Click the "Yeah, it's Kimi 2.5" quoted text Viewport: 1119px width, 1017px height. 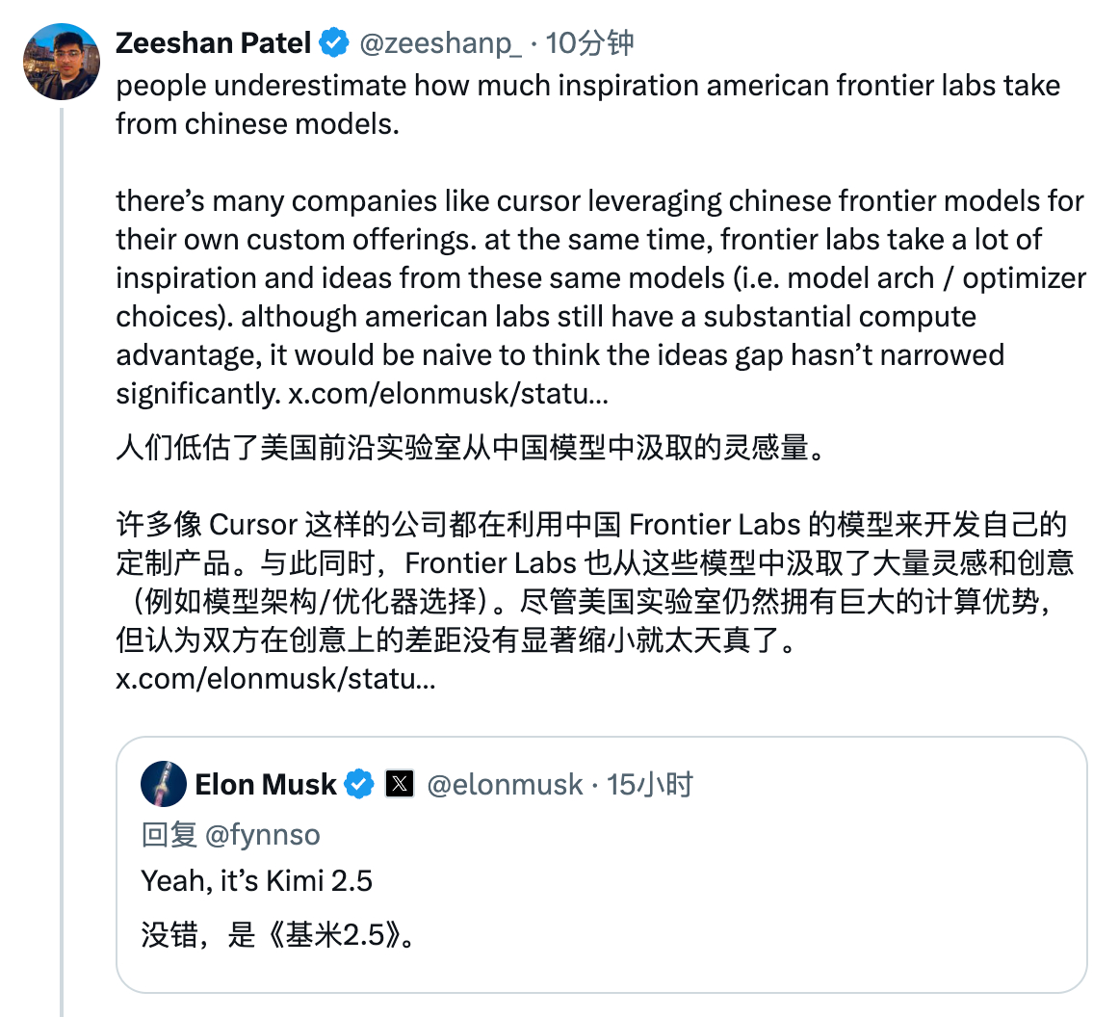click(x=257, y=880)
